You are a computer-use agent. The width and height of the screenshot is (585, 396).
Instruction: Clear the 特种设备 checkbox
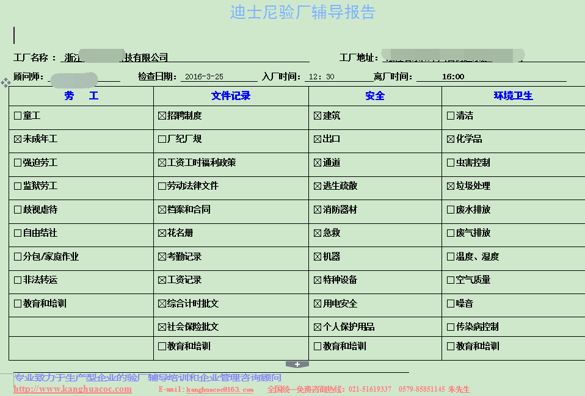(x=318, y=280)
